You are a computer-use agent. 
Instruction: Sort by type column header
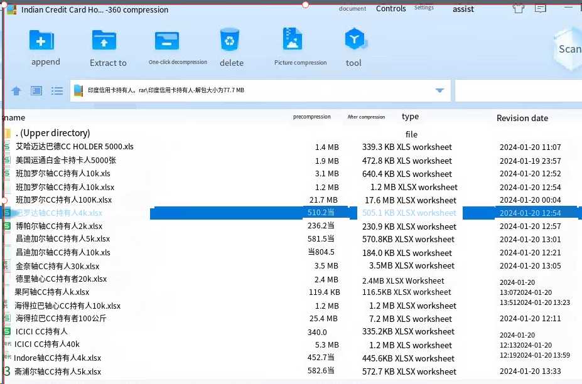[410, 117]
